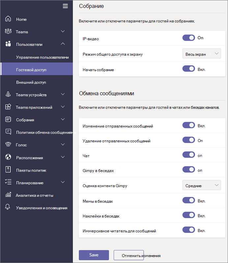Click the Аналитика и отчеты chart icon
The width and height of the screenshot is (228, 263).
click(8, 195)
